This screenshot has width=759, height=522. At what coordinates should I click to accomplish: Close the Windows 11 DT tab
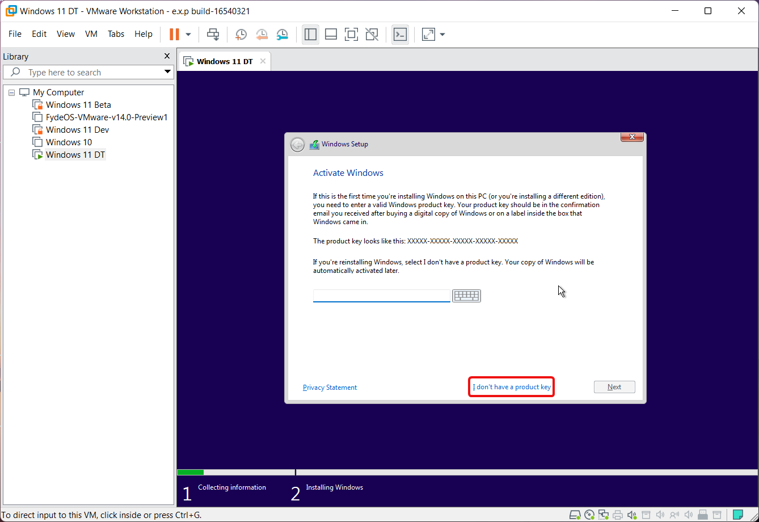click(263, 61)
